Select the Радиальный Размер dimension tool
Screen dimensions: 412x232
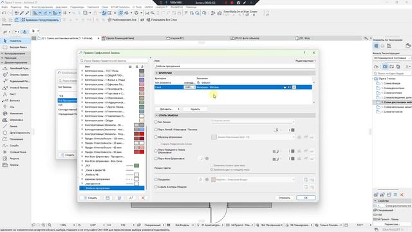[x=15, y=81]
